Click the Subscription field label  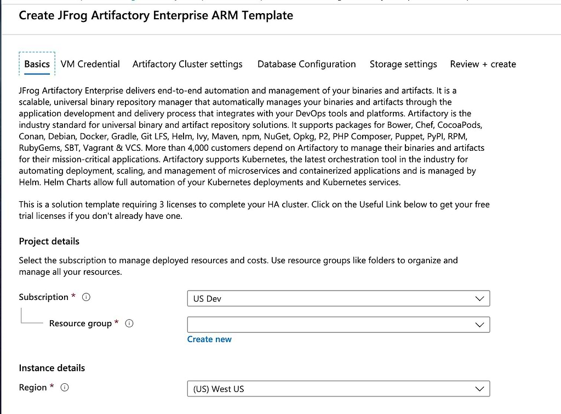43,297
